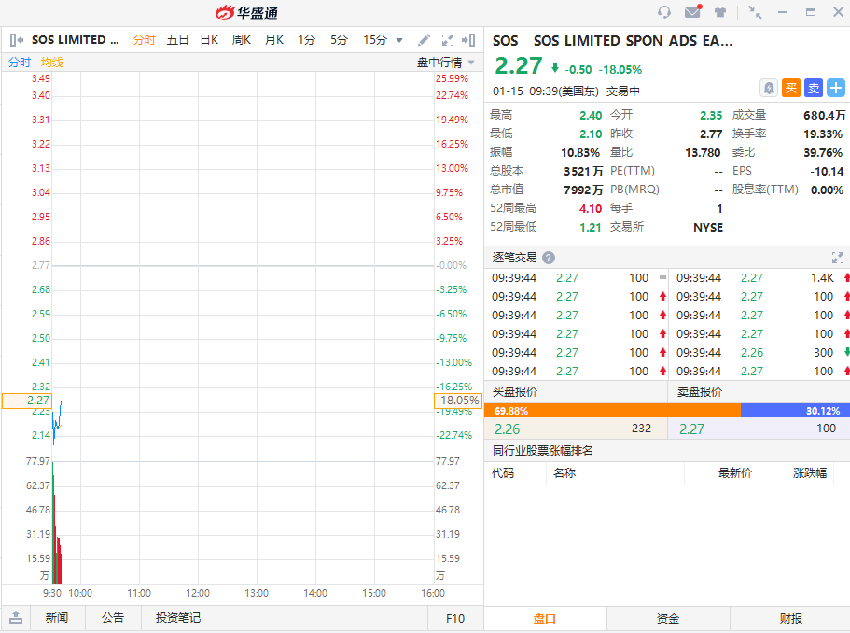The height and width of the screenshot is (633, 850).
Task: Expand the chart to fullscreen
Action: coord(448,40)
